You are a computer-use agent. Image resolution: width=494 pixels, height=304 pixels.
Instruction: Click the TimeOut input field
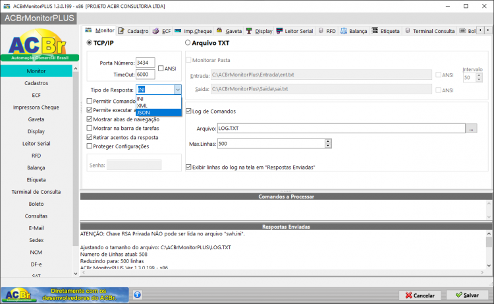pyautogui.click(x=146, y=75)
